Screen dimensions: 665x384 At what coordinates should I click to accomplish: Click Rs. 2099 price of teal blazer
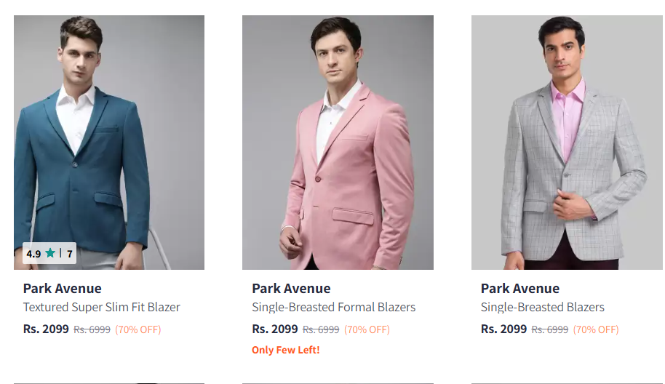[46, 329]
